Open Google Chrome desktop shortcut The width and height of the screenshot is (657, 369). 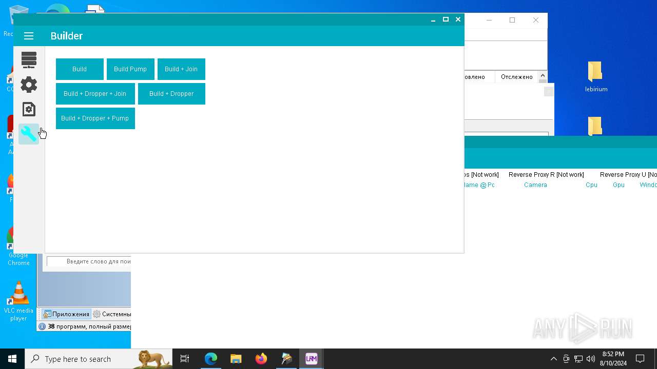18,246
